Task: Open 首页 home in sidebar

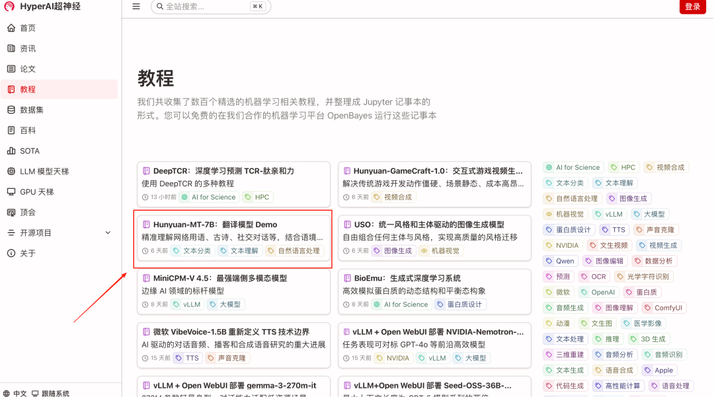Action: pyautogui.click(x=28, y=28)
